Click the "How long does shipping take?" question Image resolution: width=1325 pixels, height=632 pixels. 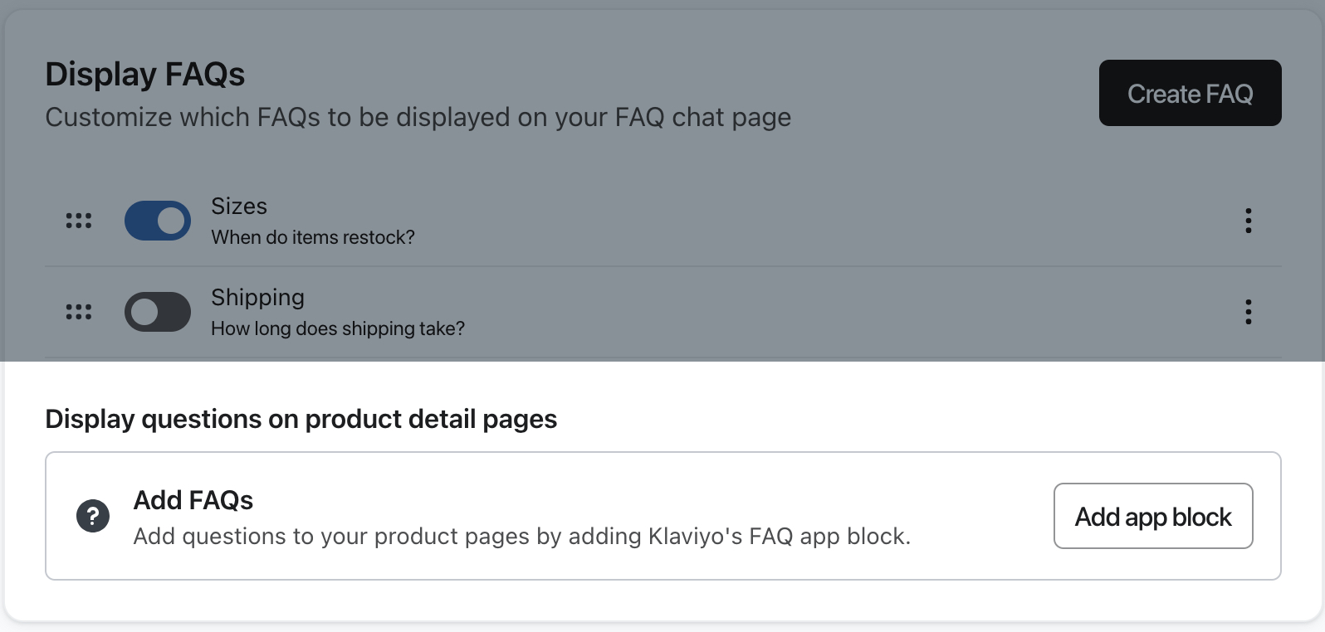pos(338,328)
